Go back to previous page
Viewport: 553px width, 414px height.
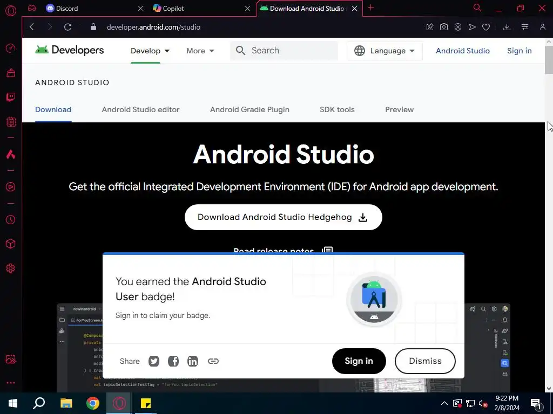click(x=32, y=27)
